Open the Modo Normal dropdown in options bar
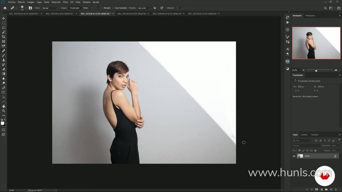 point(50,8)
